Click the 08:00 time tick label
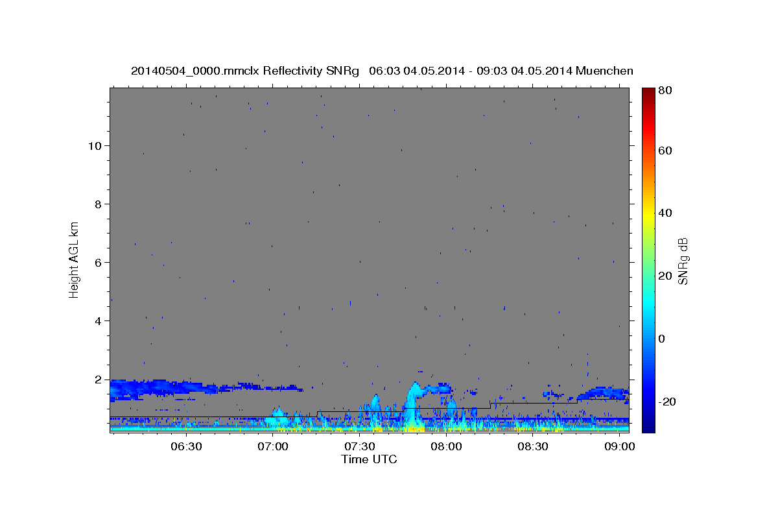778x519 pixels. (x=447, y=446)
